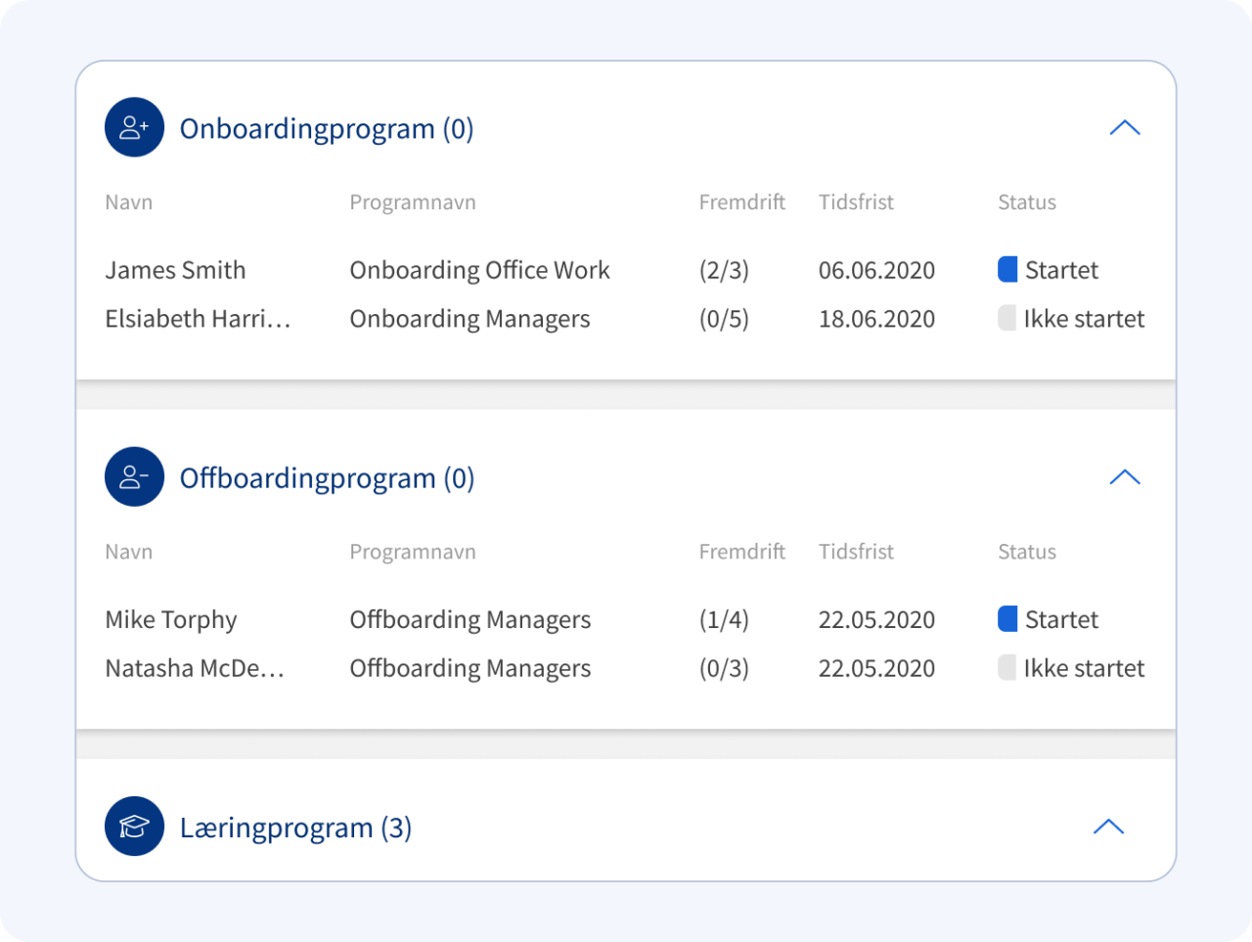Click Onboarding Managers program name
The image size is (1252, 942).
469,319
